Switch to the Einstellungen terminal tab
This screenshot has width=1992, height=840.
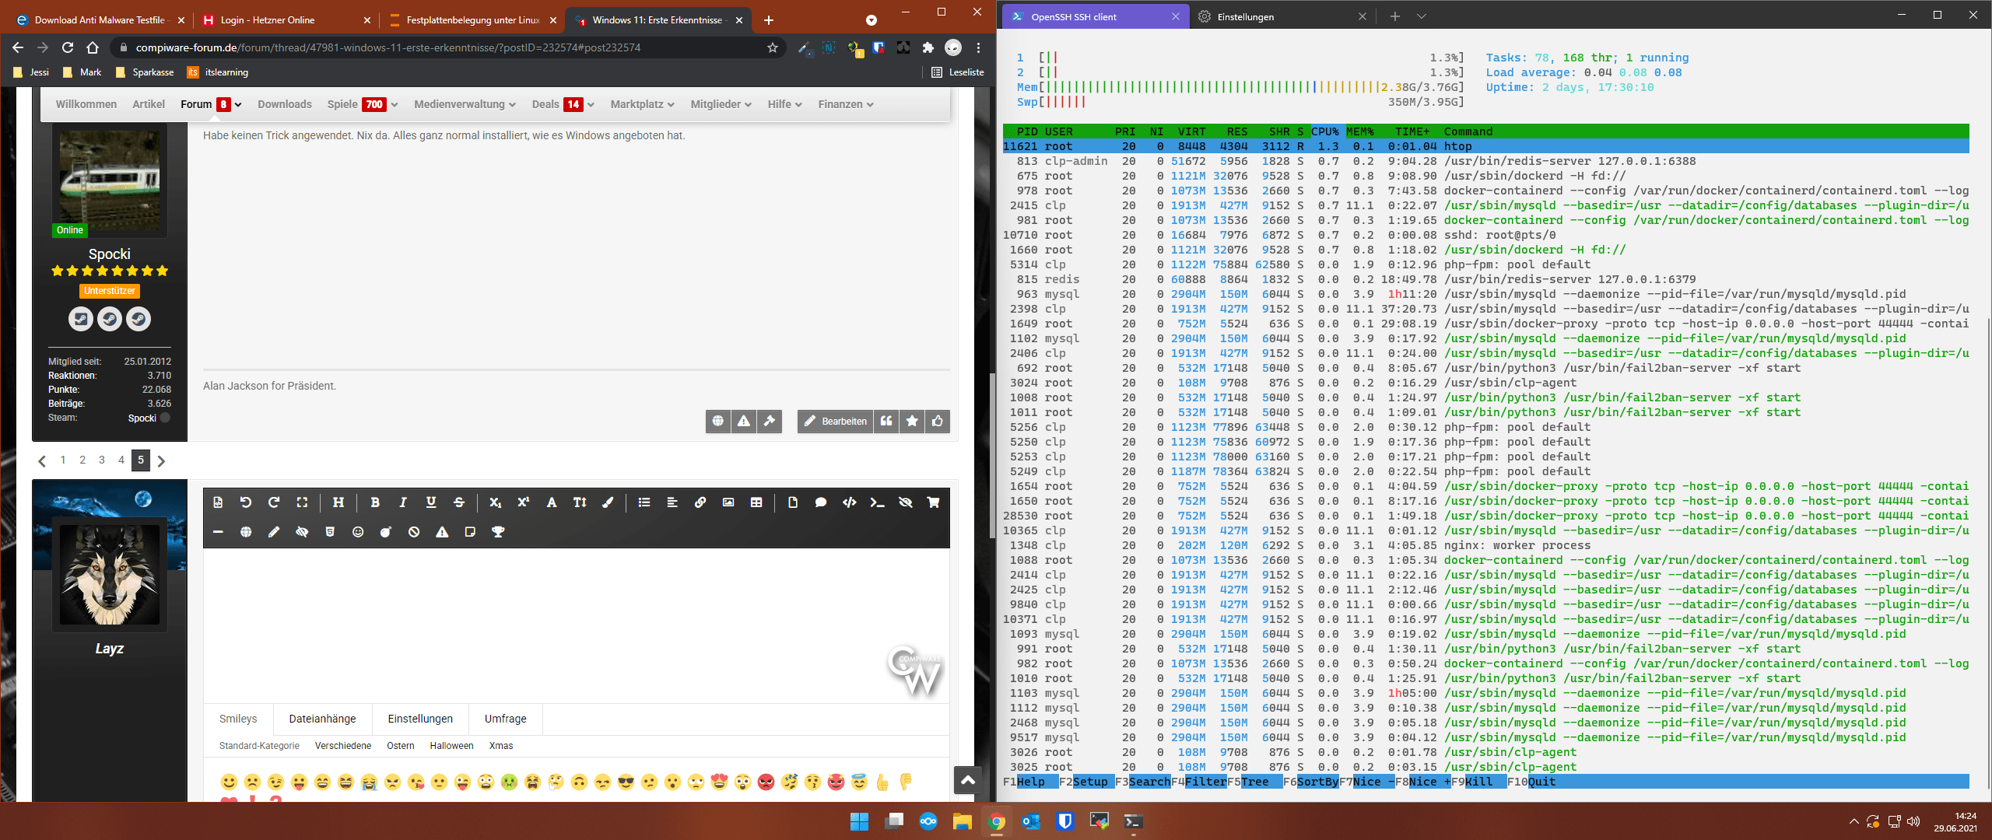coord(1282,16)
